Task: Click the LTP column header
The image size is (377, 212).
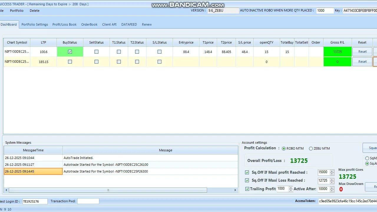Action: (x=43, y=42)
